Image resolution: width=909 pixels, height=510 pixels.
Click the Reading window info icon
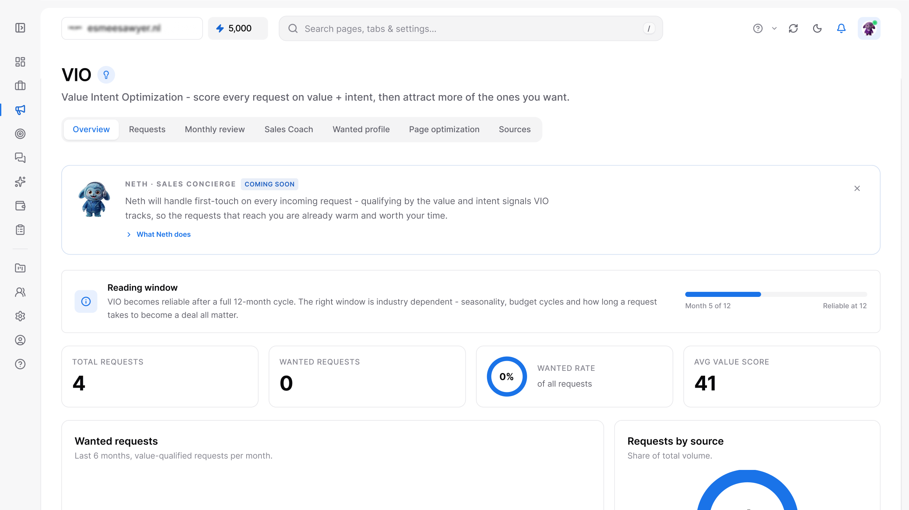pyautogui.click(x=86, y=301)
